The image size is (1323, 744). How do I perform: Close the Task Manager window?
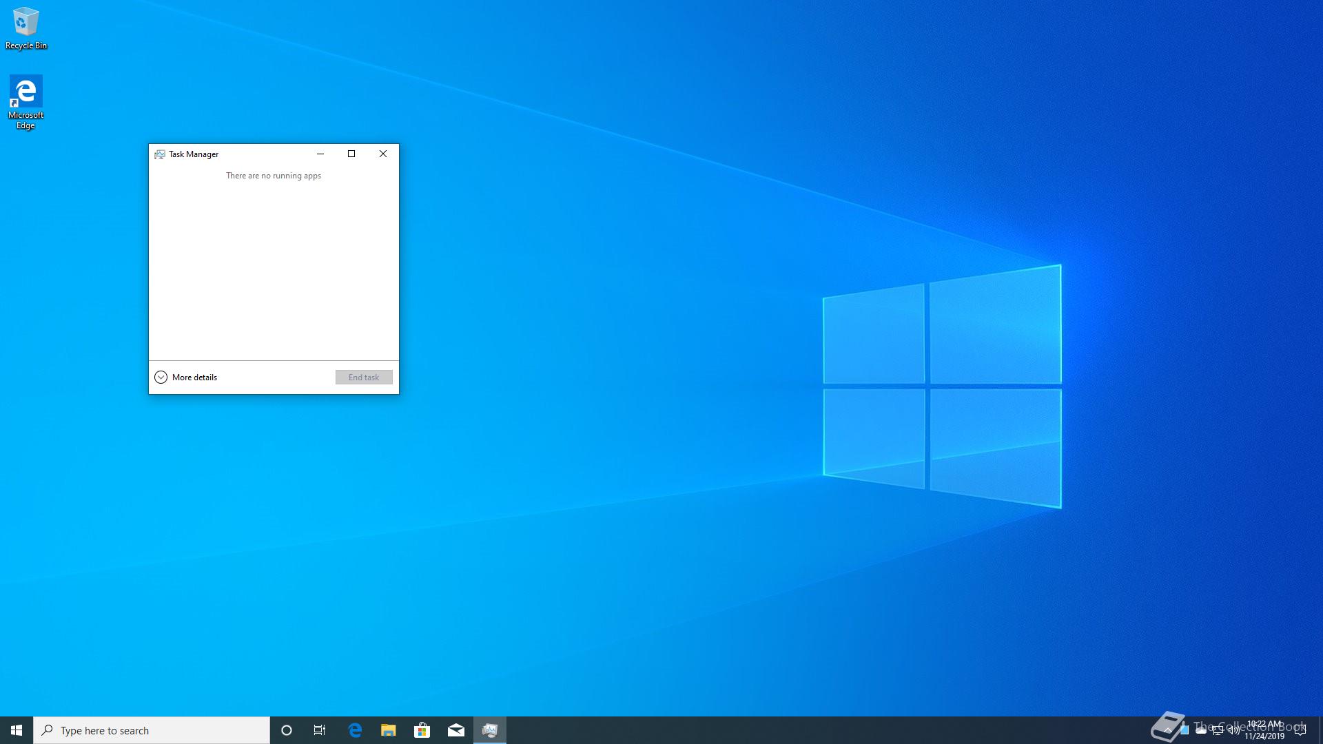click(383, 154)
